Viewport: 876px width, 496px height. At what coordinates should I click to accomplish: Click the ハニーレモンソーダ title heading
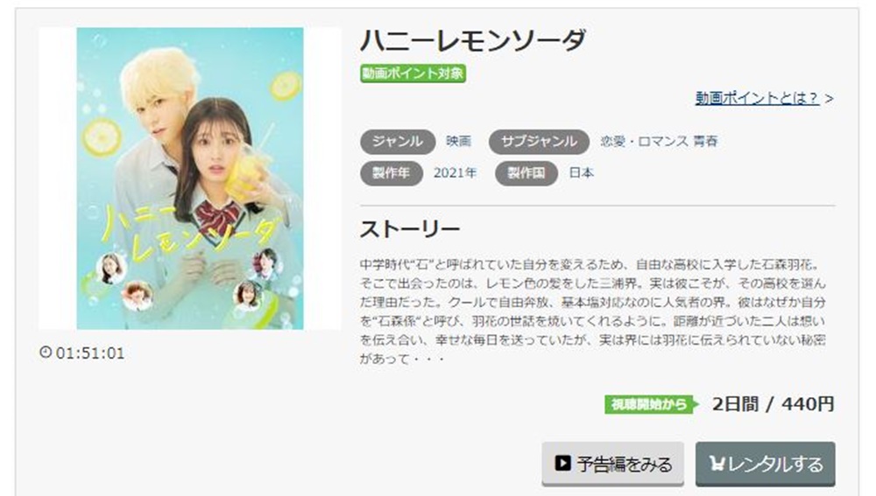[473, 40]
